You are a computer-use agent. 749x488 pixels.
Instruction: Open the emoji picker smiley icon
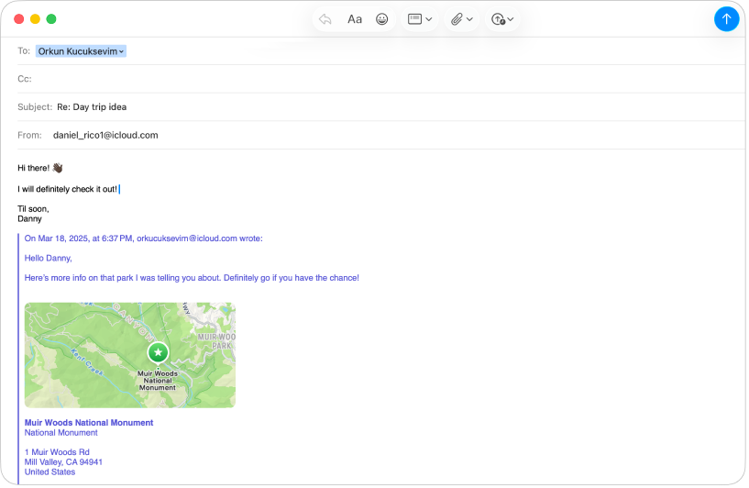[383, 19]
